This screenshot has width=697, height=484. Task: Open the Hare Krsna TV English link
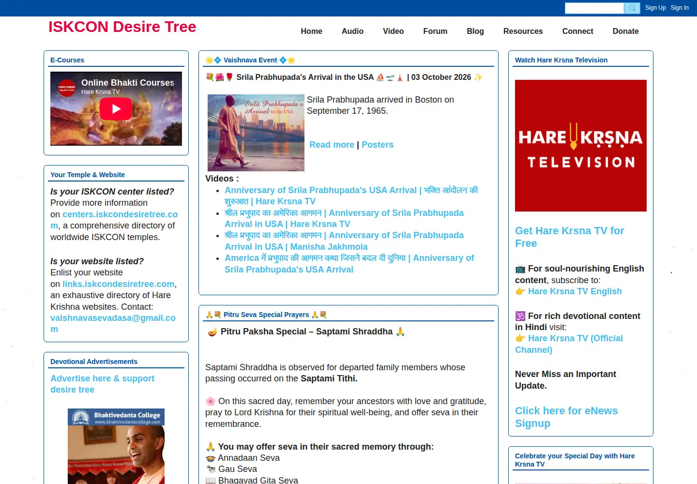tap(575, 291)
